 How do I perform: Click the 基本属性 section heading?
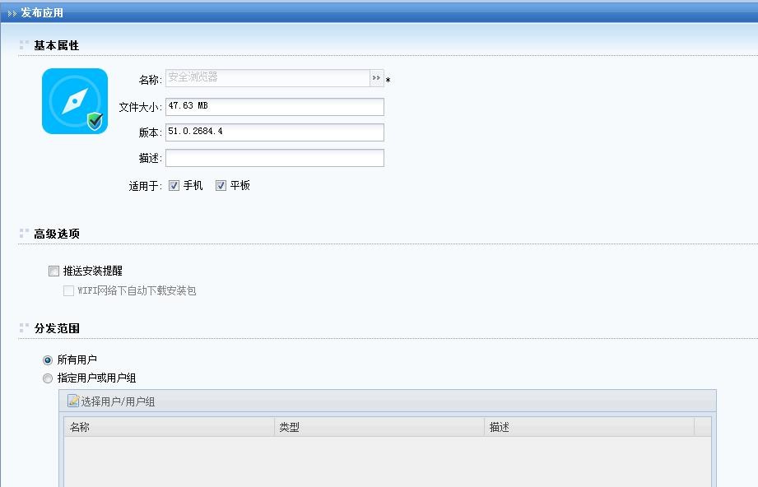[x=57, y=45]
